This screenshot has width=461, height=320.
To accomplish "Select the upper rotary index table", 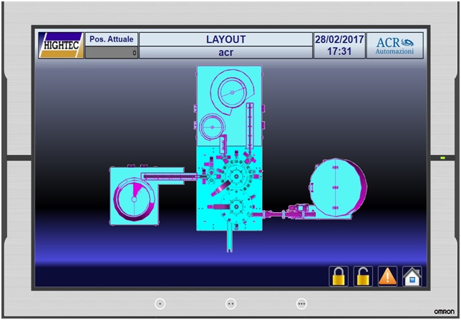I will point(236,176).
